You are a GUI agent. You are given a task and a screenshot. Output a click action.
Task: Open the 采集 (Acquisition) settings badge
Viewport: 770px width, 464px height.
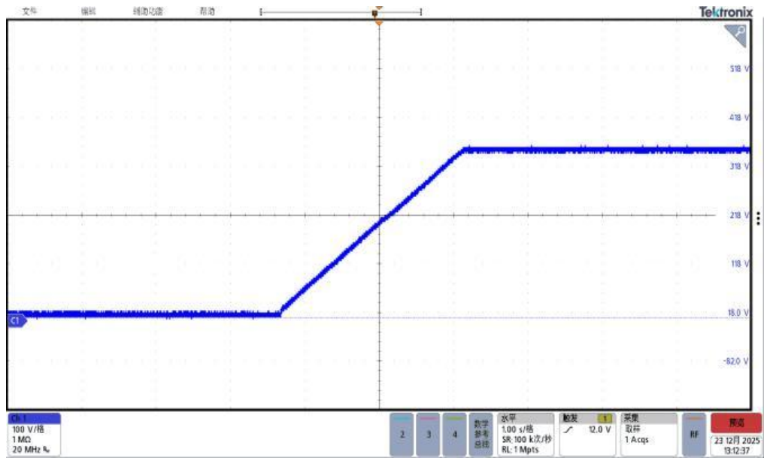click(x=649, y=435)
